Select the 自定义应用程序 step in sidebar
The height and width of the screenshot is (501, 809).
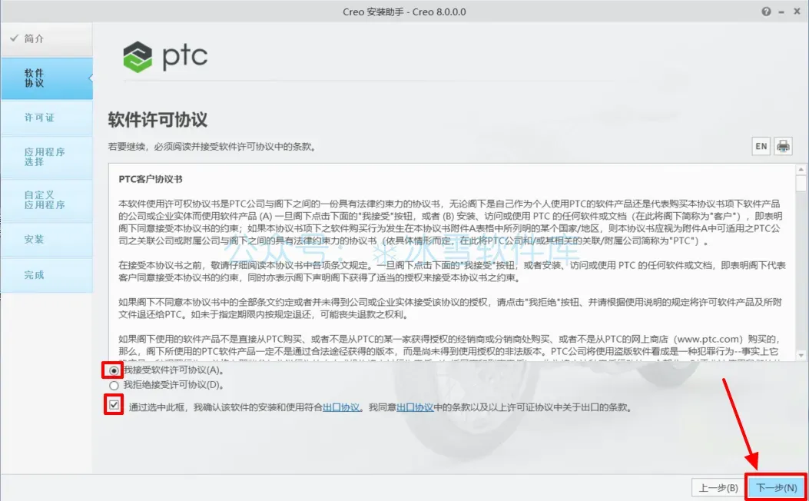pos(46,201)
